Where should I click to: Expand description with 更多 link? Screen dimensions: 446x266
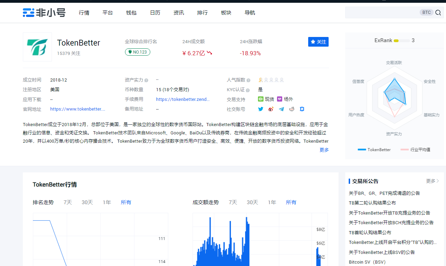(x=324, y=150)
